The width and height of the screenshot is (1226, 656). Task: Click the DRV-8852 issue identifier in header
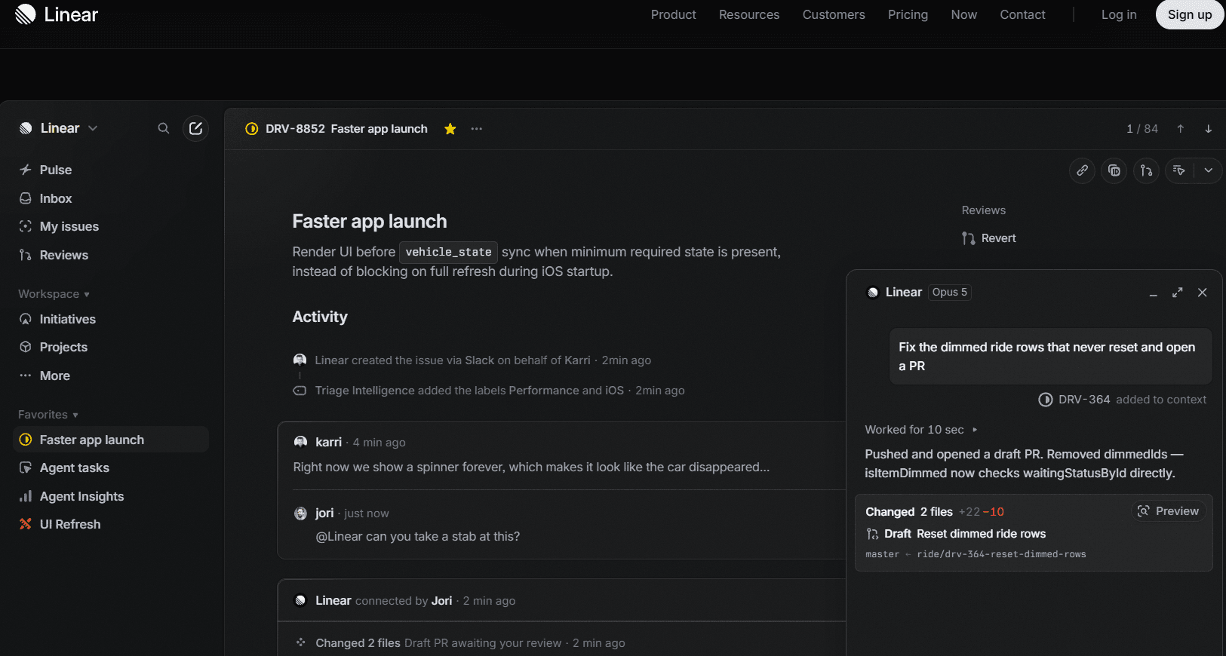coord(295,129)
